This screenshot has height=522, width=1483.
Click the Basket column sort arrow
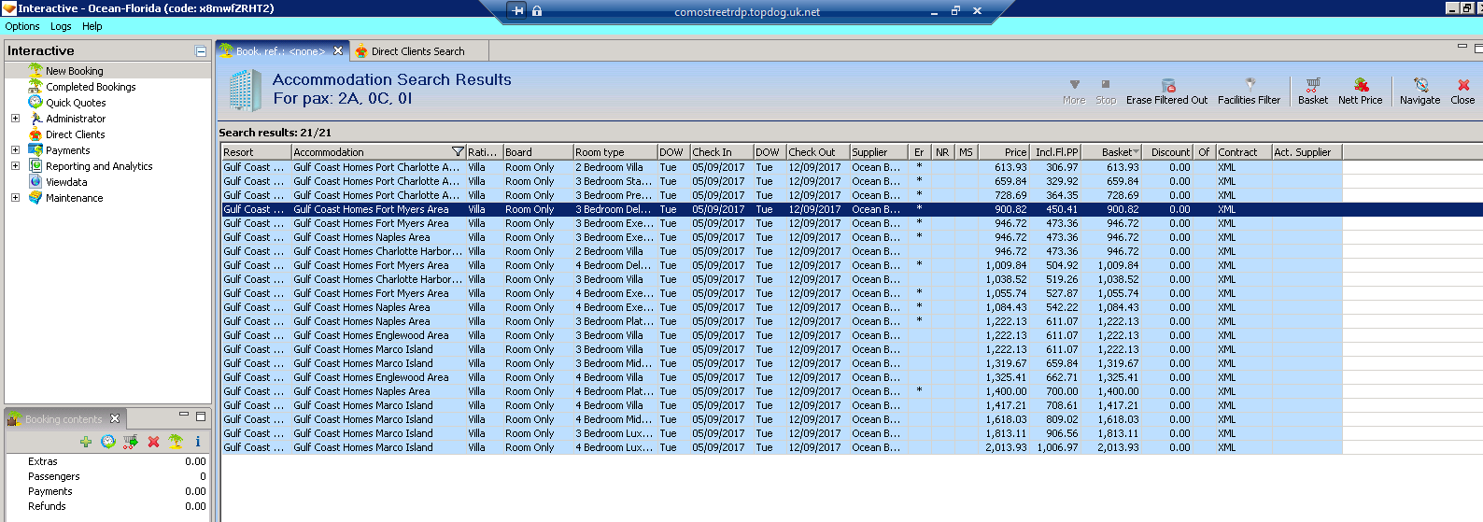pyautogui.click(x=1136, y=152)
